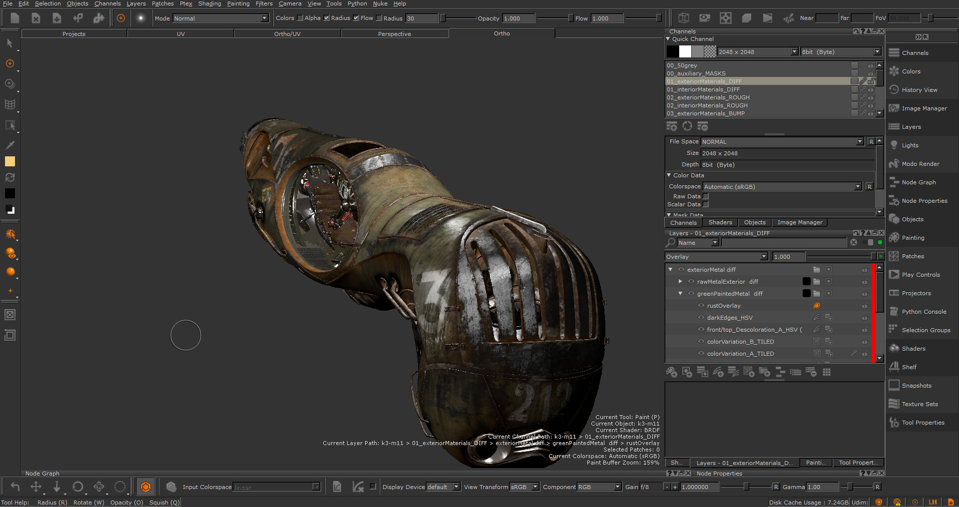
Task: Switch to the Perspective view tab
Action: 394,34
